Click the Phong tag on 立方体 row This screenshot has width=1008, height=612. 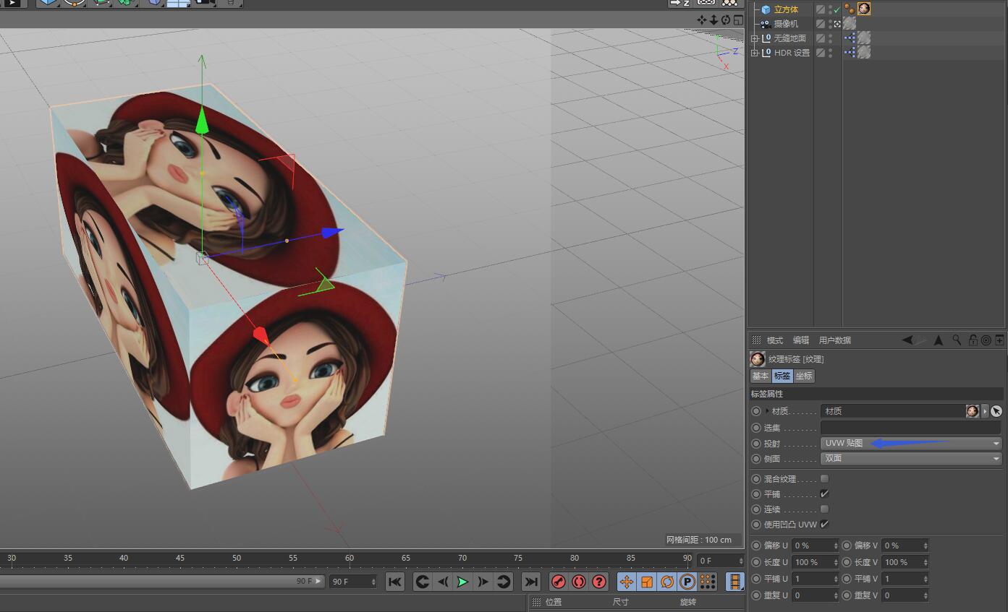tap(850, 9)
